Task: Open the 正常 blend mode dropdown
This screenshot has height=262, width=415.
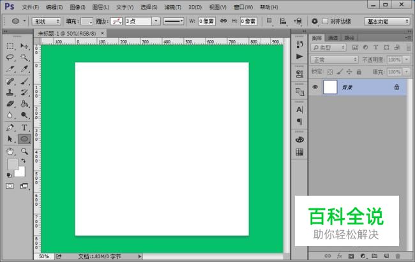Action: pos(335,60)
